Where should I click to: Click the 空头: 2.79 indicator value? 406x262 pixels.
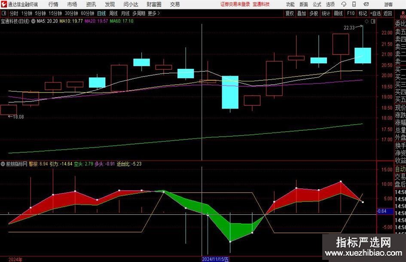84,164
